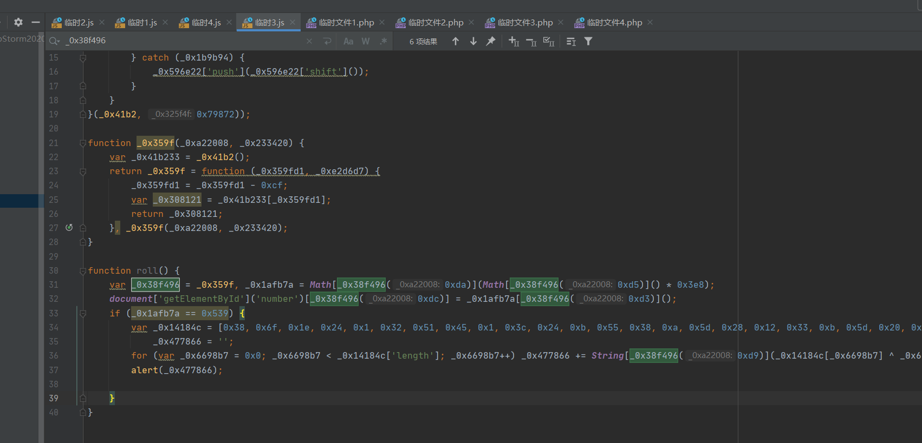This screenshot has width=922, height=443.
Task: Unselect the last occurrence
Action: click(531, 41)
